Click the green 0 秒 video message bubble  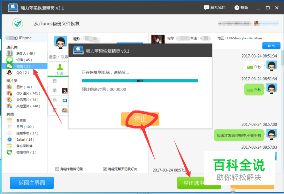pyautogui.click(x=254, y=90)
